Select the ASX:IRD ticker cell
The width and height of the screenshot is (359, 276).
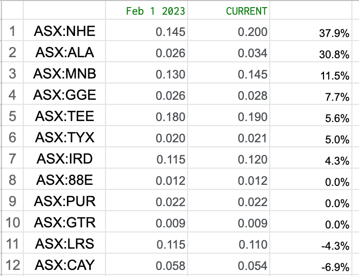click(64, 158)
